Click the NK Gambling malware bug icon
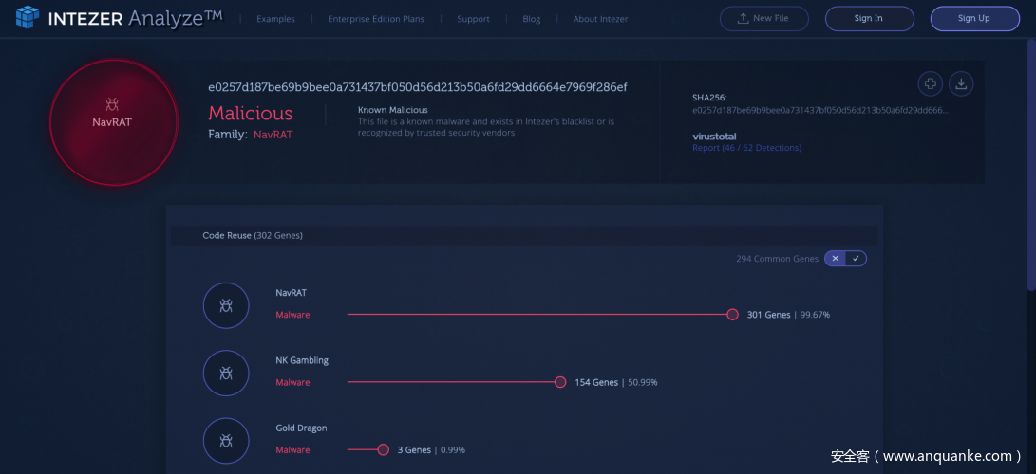The image size is (1036, 474). [x=226, y=373]
